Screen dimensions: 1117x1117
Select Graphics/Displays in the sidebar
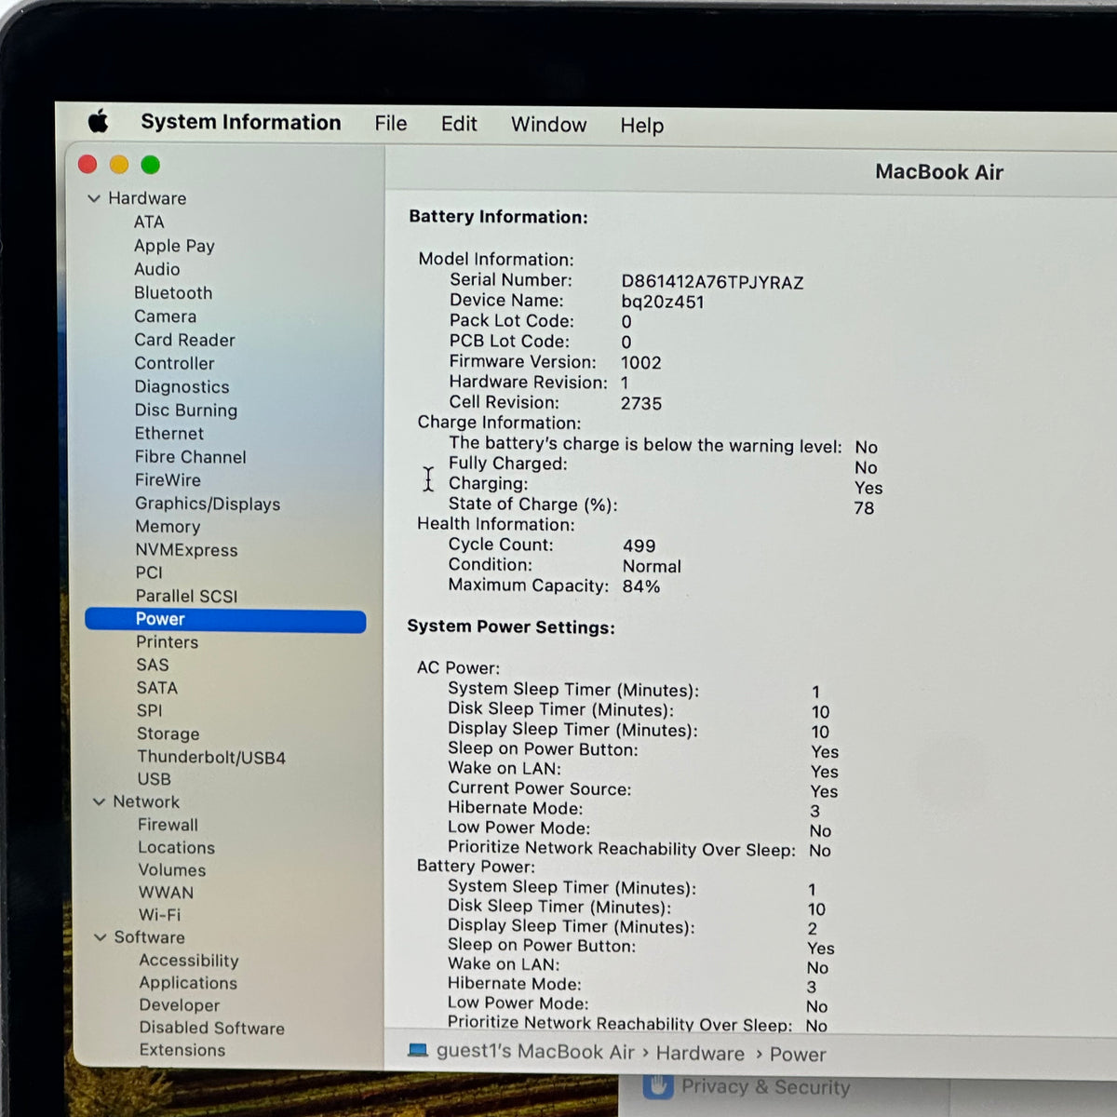tap(208, 504)
